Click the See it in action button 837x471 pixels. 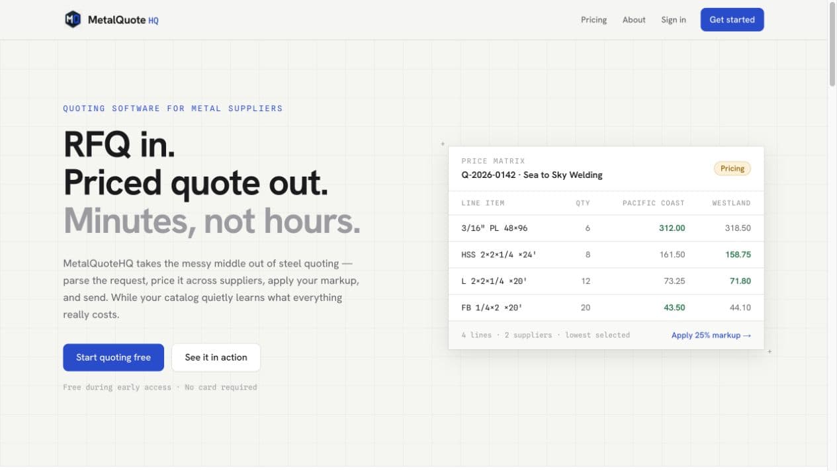pos(216,357)
